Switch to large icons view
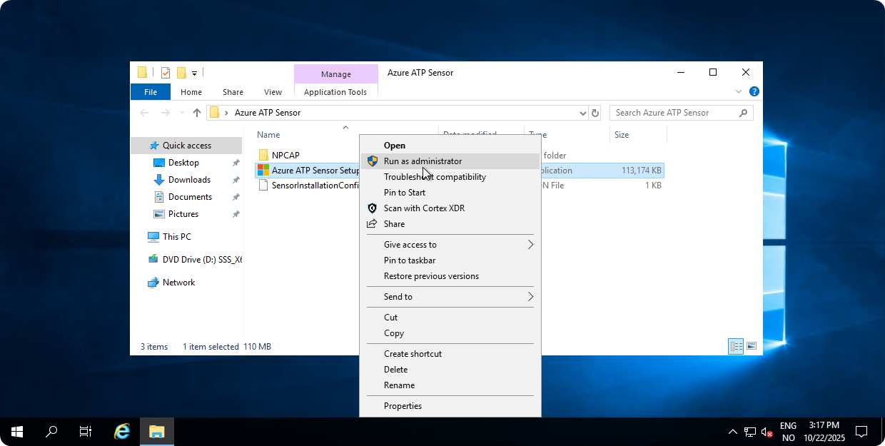The image size is (885, 446). point(752,347)
